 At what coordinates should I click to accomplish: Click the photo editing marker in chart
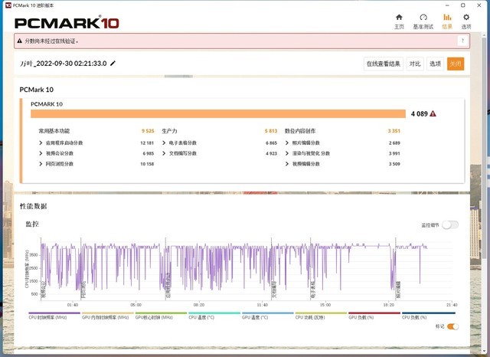[x=398, y=290]
